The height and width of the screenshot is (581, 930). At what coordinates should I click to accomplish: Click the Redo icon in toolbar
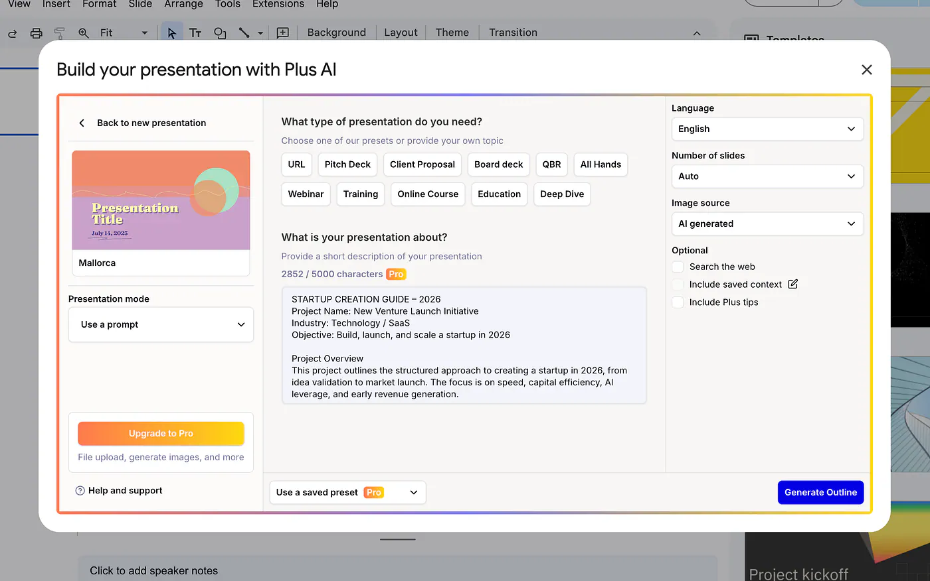coord(12,33)
